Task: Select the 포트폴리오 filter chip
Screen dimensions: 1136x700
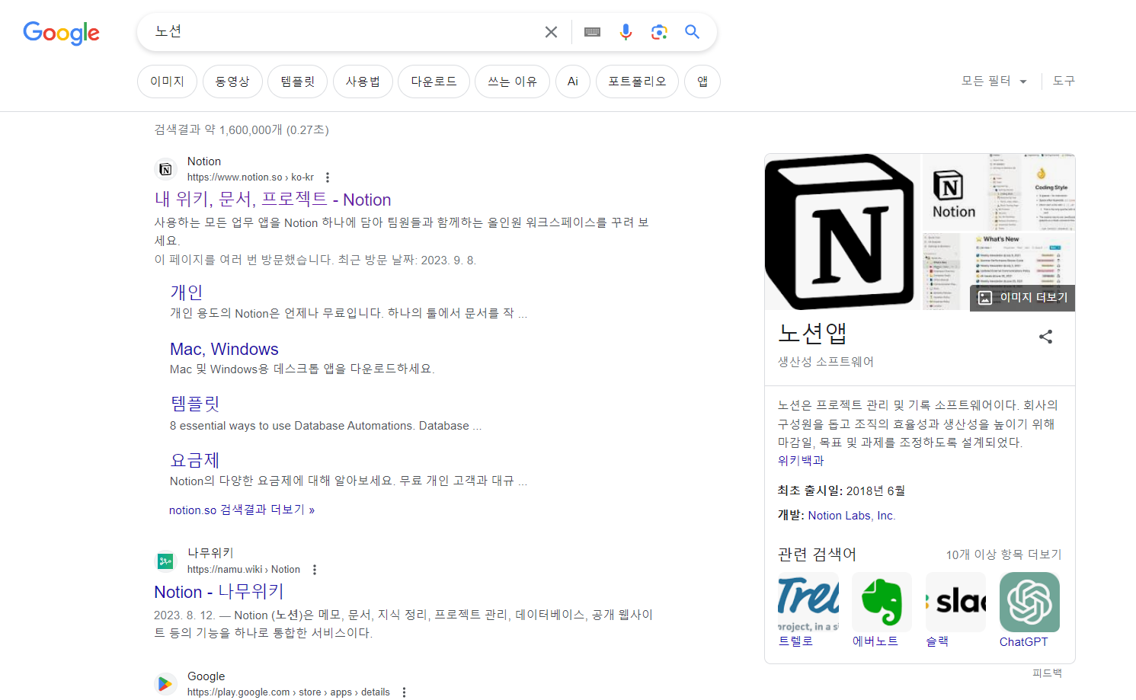Action: pos(637,82)
